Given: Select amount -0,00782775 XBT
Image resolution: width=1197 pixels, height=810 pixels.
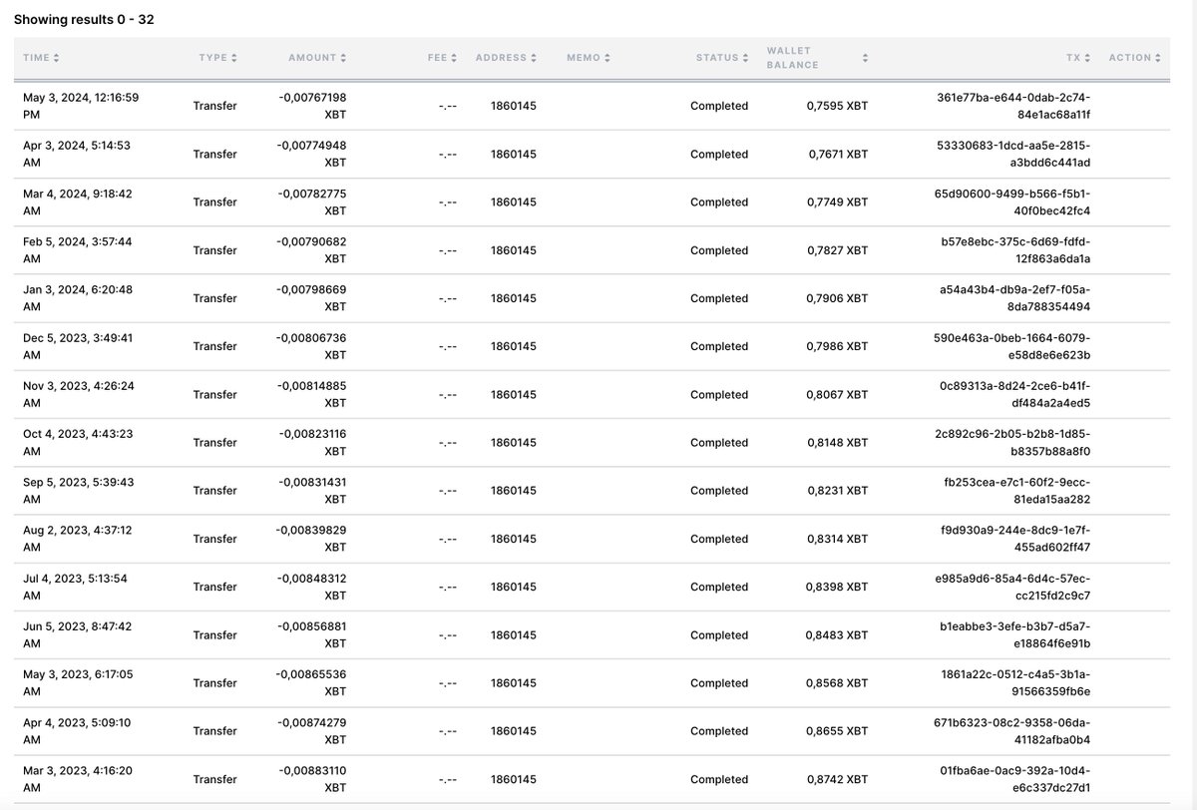Looking at the screenshot, I should tap(312, 202).
